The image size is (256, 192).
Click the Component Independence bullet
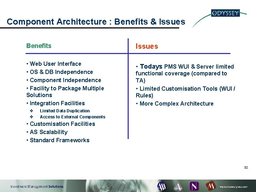[64, 80]
